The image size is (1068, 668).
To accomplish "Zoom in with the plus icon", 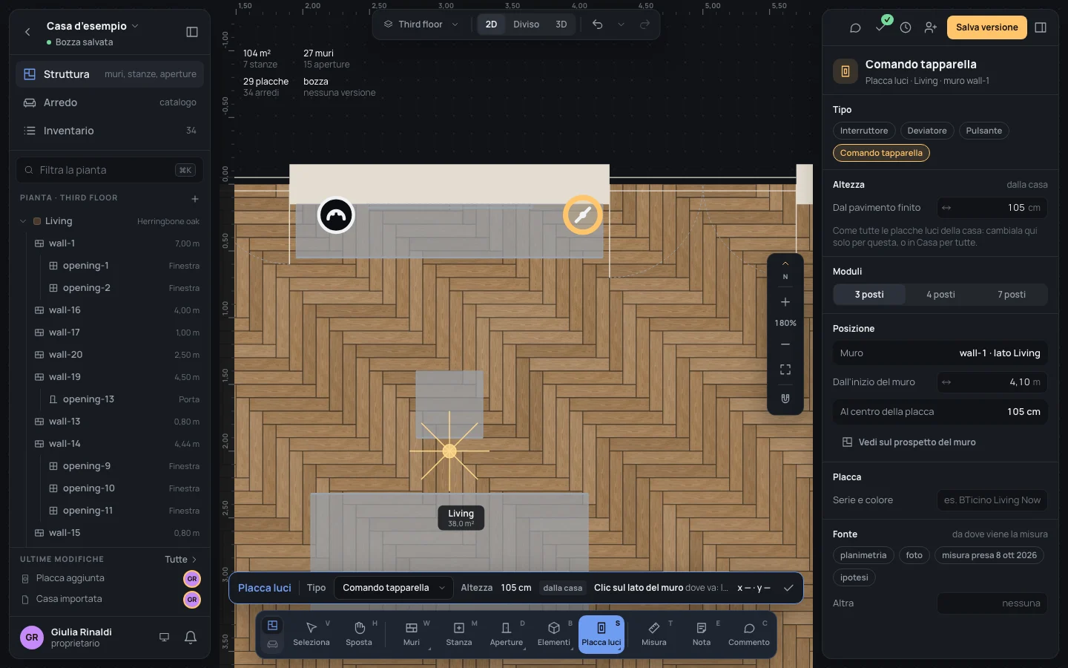I will [785, 302].
